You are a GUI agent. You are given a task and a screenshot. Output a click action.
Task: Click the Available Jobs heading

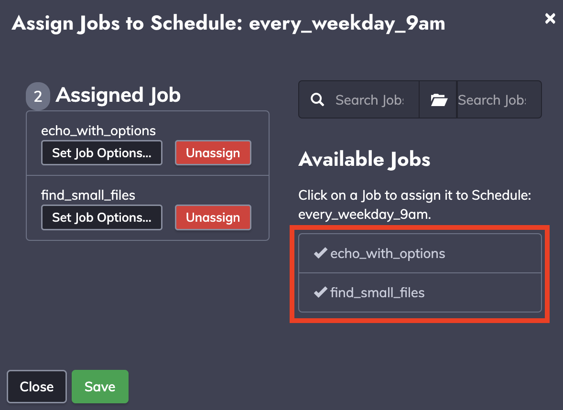click(x=364, y=160)
